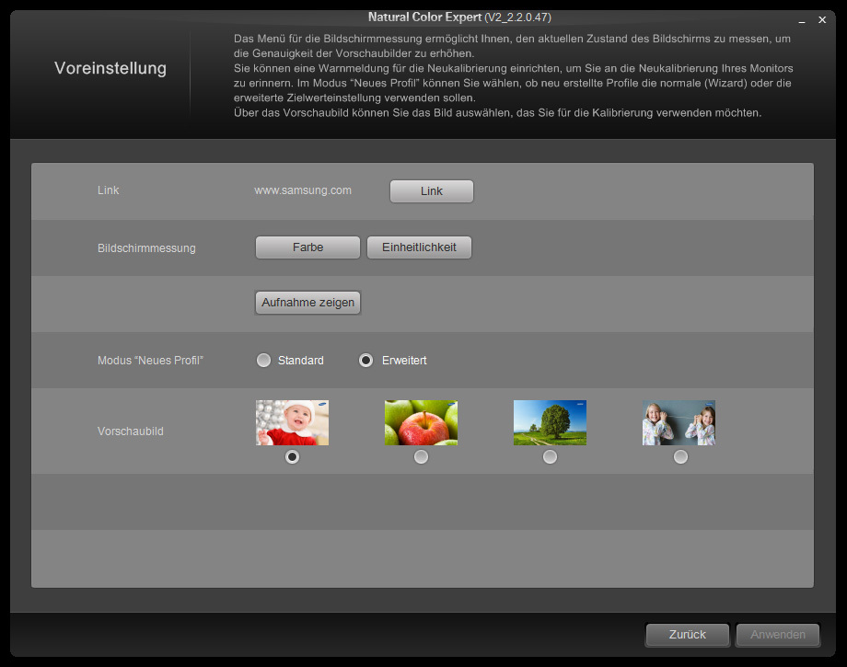Click the Link button next to www.samsung.com
Image resolution: width=847 pixels, height=667 pixels.
coord(432,191)
